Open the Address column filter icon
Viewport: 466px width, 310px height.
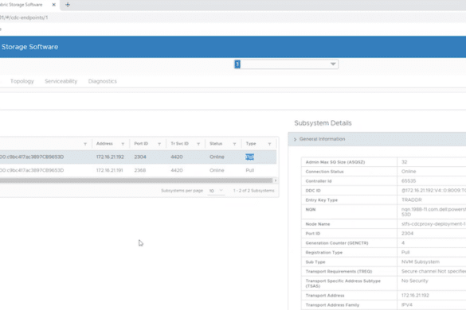click(x=123, y=144)
